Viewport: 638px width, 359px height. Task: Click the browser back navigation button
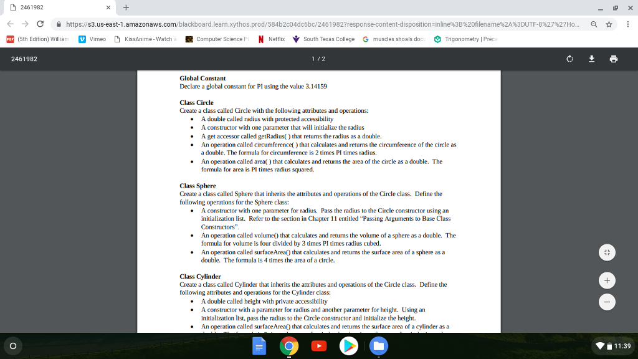pyautogui.click(x=10, y=24)
